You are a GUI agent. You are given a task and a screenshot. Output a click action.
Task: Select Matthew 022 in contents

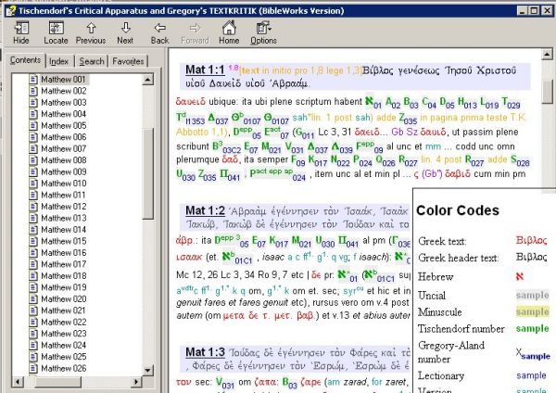(63, 322)
